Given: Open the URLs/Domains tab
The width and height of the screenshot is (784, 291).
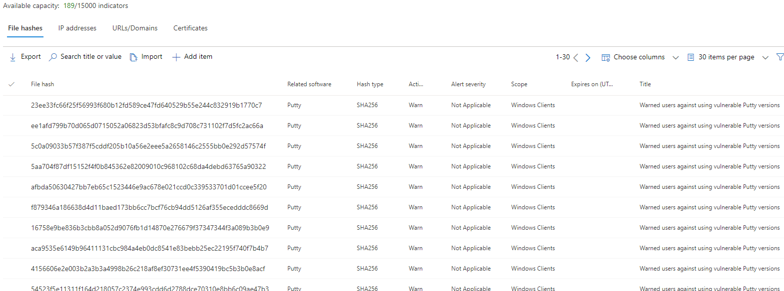Looking at the screenshot, I should point(135,28).
